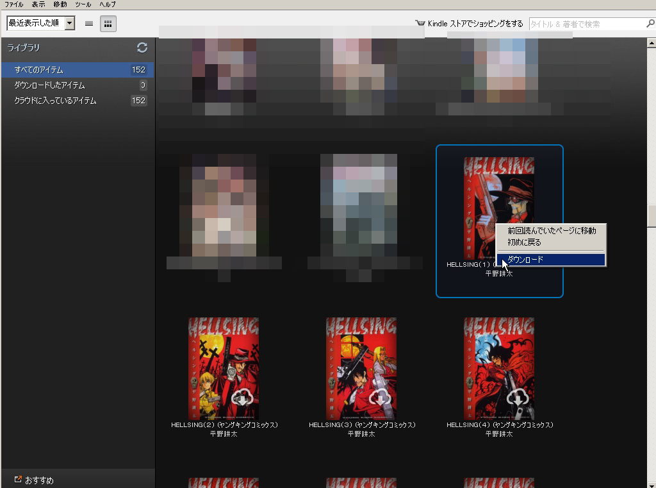Open the 表示 menu
The height and width of the screenshot is (488, 656).
point(38,4)
